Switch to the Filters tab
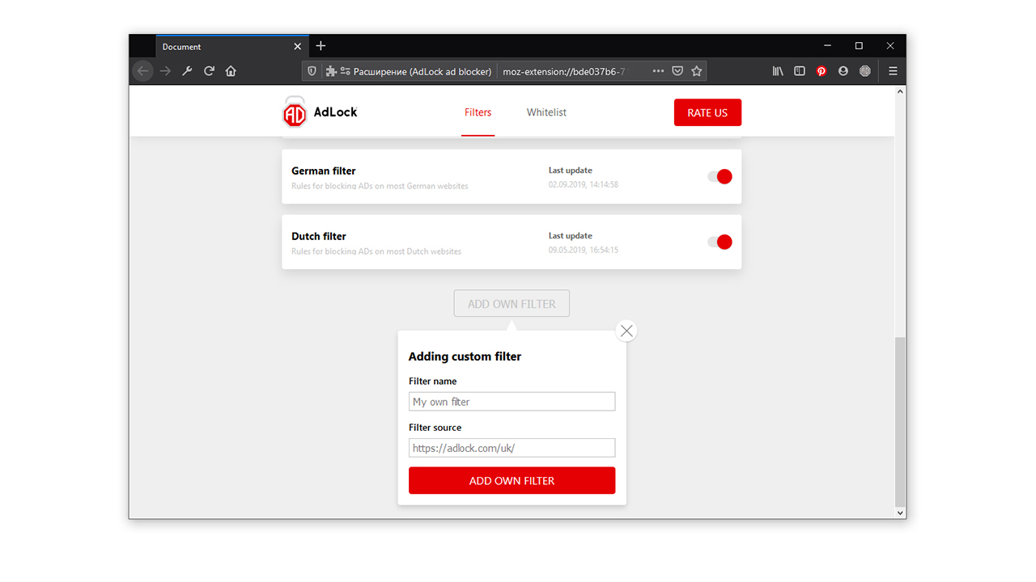 pos(478,112)
